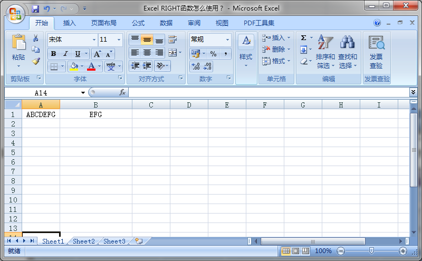Image resolution: width=422 pixels, height=261 pixels.
Task: Switch to the 插入 ribbon tab
Action: coord(70,23)
